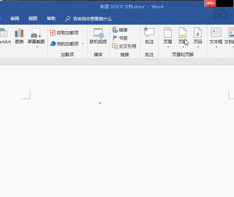Expand the 页眉 dropdown arrow
234x197 pixels.
pos(168,47)
